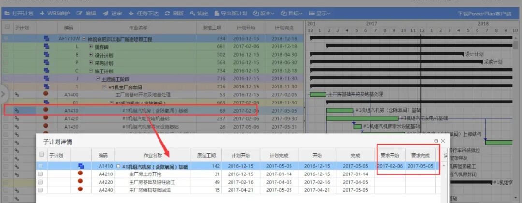The height and width of the screenshot is (203, 522).
Task: Click main grid 原定工期 column header
Action: 211,28
